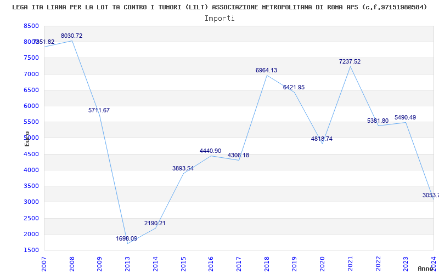Click the 2190.21 value label
The image size is (439, 274).
pos(155,223)
